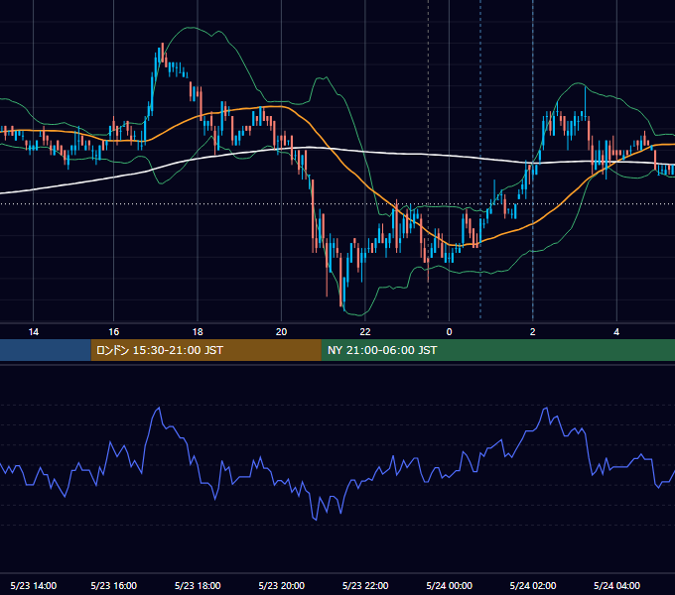675x595 pixels.
Task: Click the dashed vertical marker at 2 o'clock
Action: point(533,160)
